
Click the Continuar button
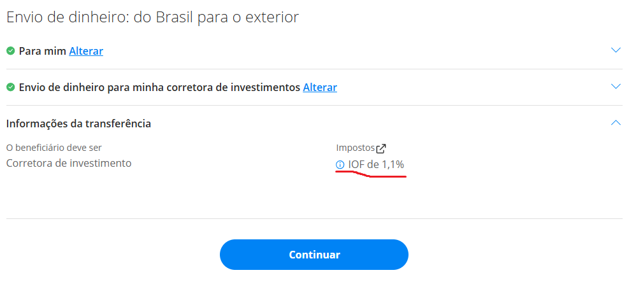click(314, 255)
